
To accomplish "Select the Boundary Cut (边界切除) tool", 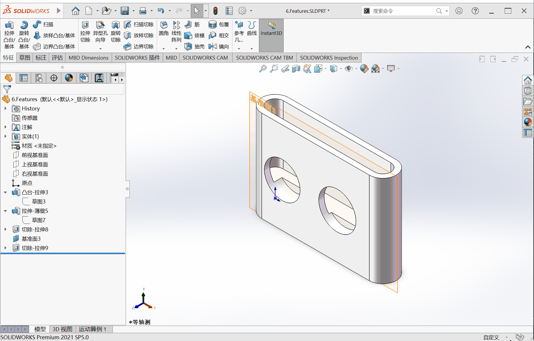I will coord(139,47).
